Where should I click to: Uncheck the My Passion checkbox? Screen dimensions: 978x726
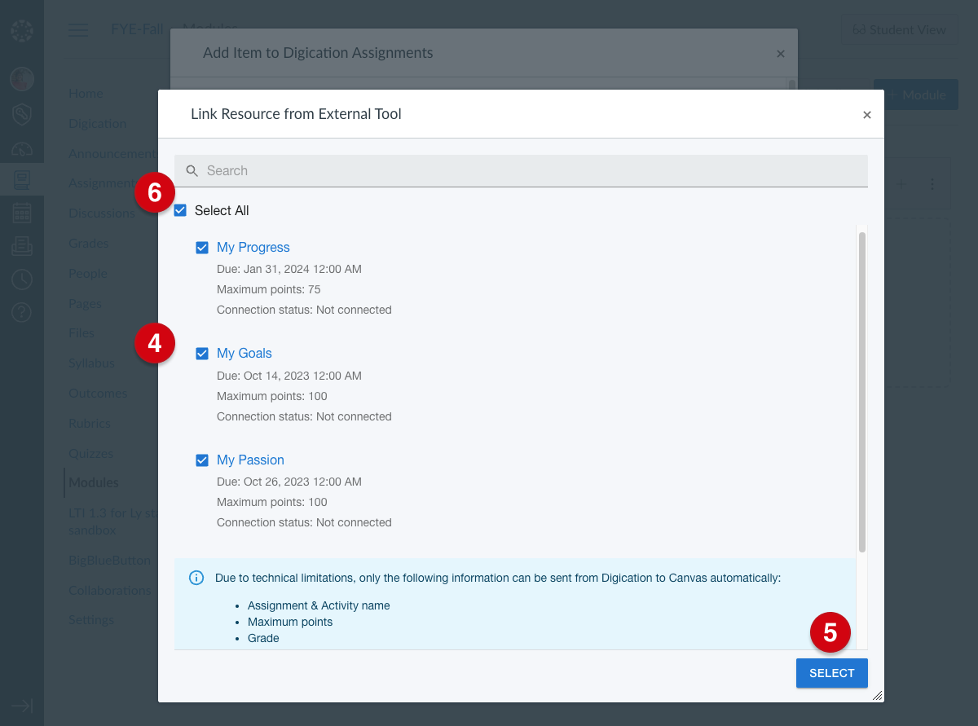pyautogui.click(x=202, y=460)
